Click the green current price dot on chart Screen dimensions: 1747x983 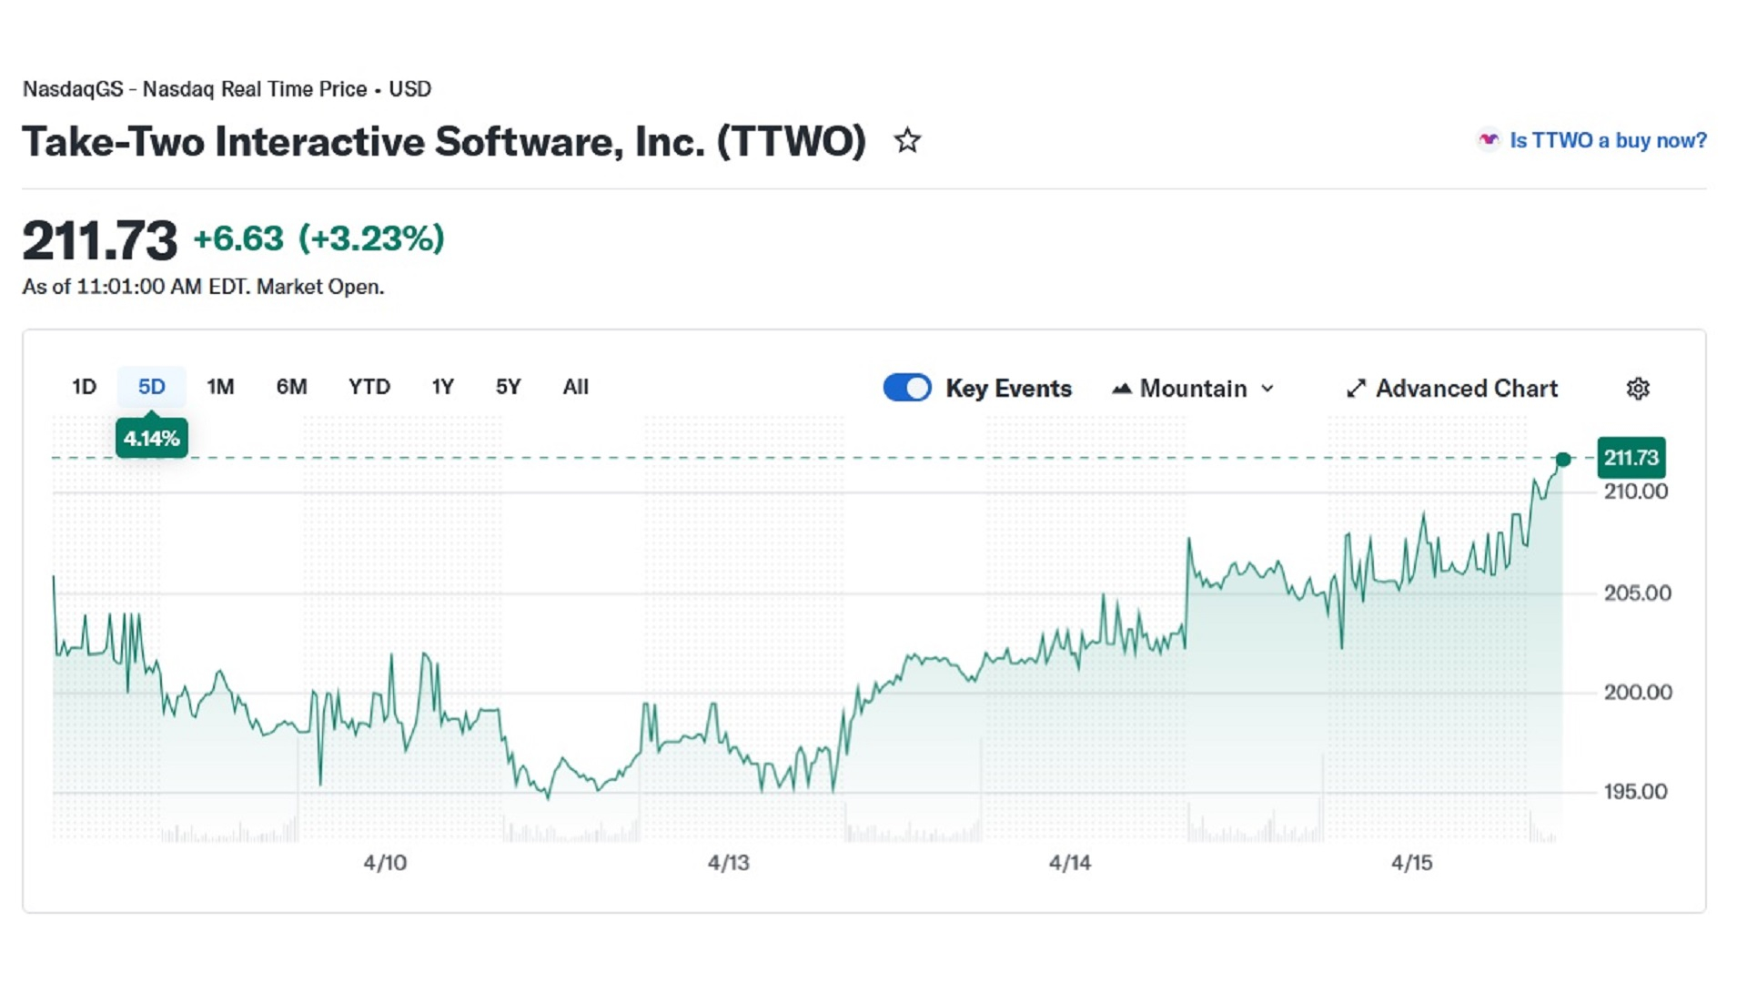pyautogui.click(x=1562, y=460)
